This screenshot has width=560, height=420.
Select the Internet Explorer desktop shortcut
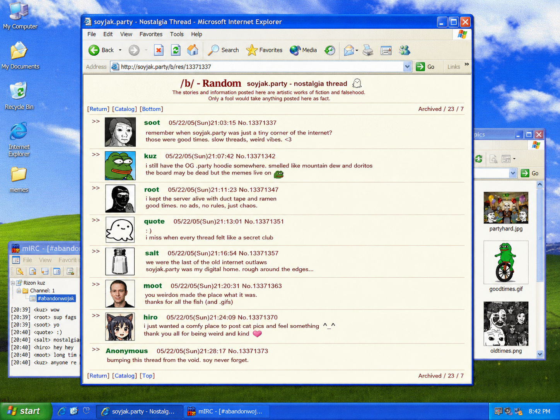click(19, 140)
